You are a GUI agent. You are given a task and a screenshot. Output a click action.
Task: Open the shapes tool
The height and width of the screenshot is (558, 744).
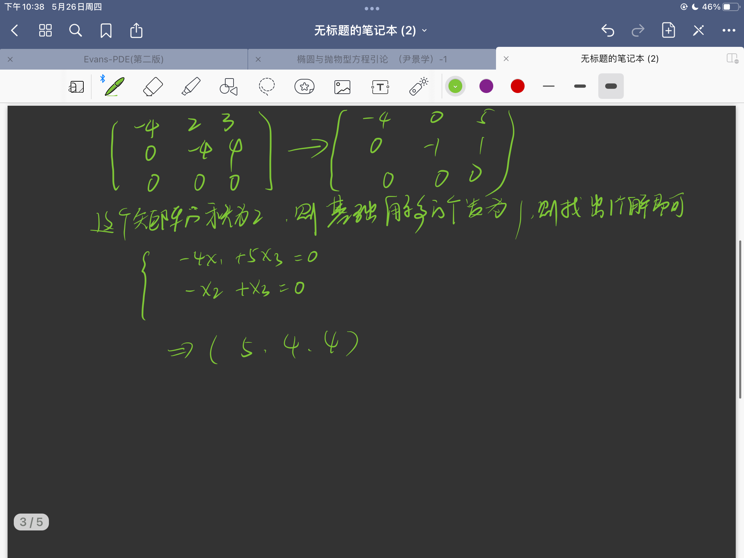(x=229, y=86)
